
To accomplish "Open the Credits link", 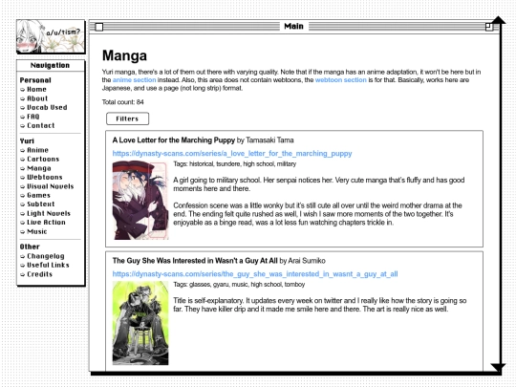I will pos(39,274).
